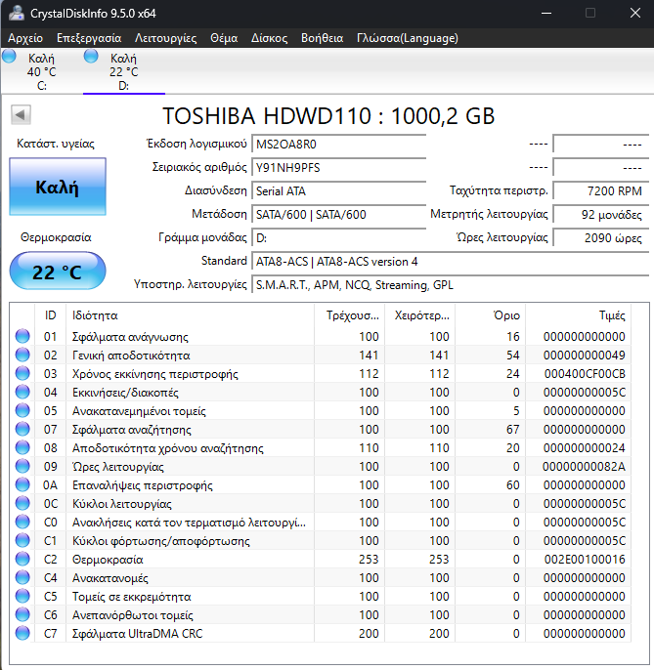This screenshot has width=654, height=670.
Task: Open the Θέμα menu
Action: click(x=224, y=38)
